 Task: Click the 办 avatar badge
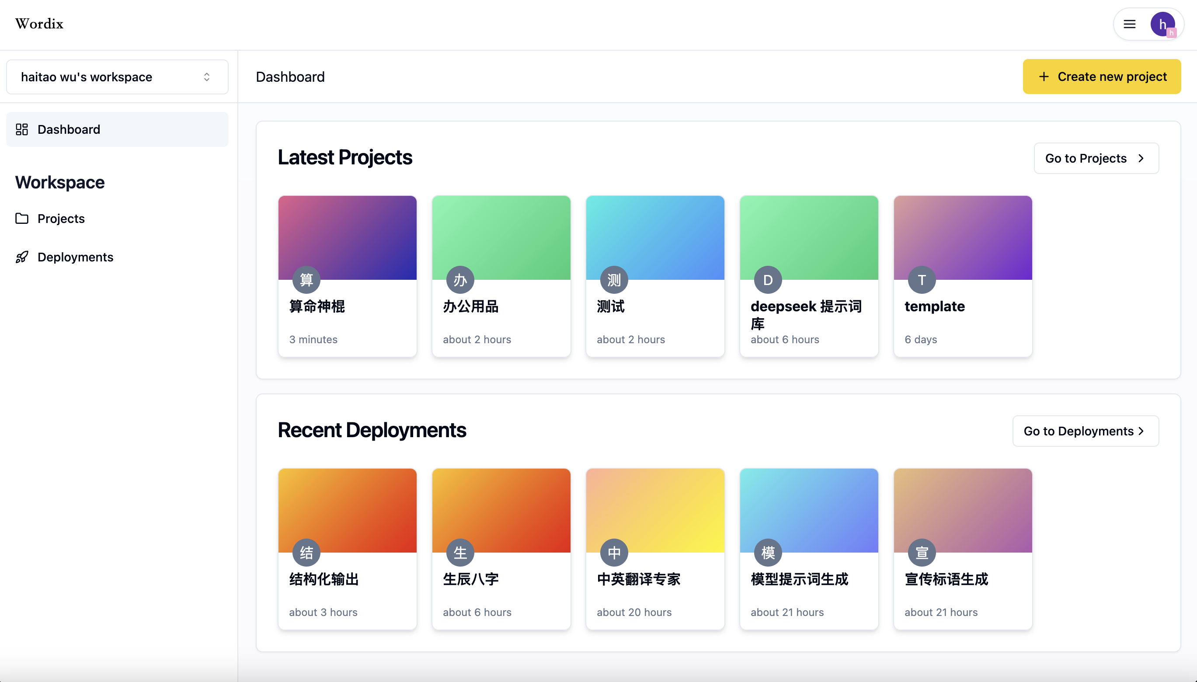pos(460,280)
